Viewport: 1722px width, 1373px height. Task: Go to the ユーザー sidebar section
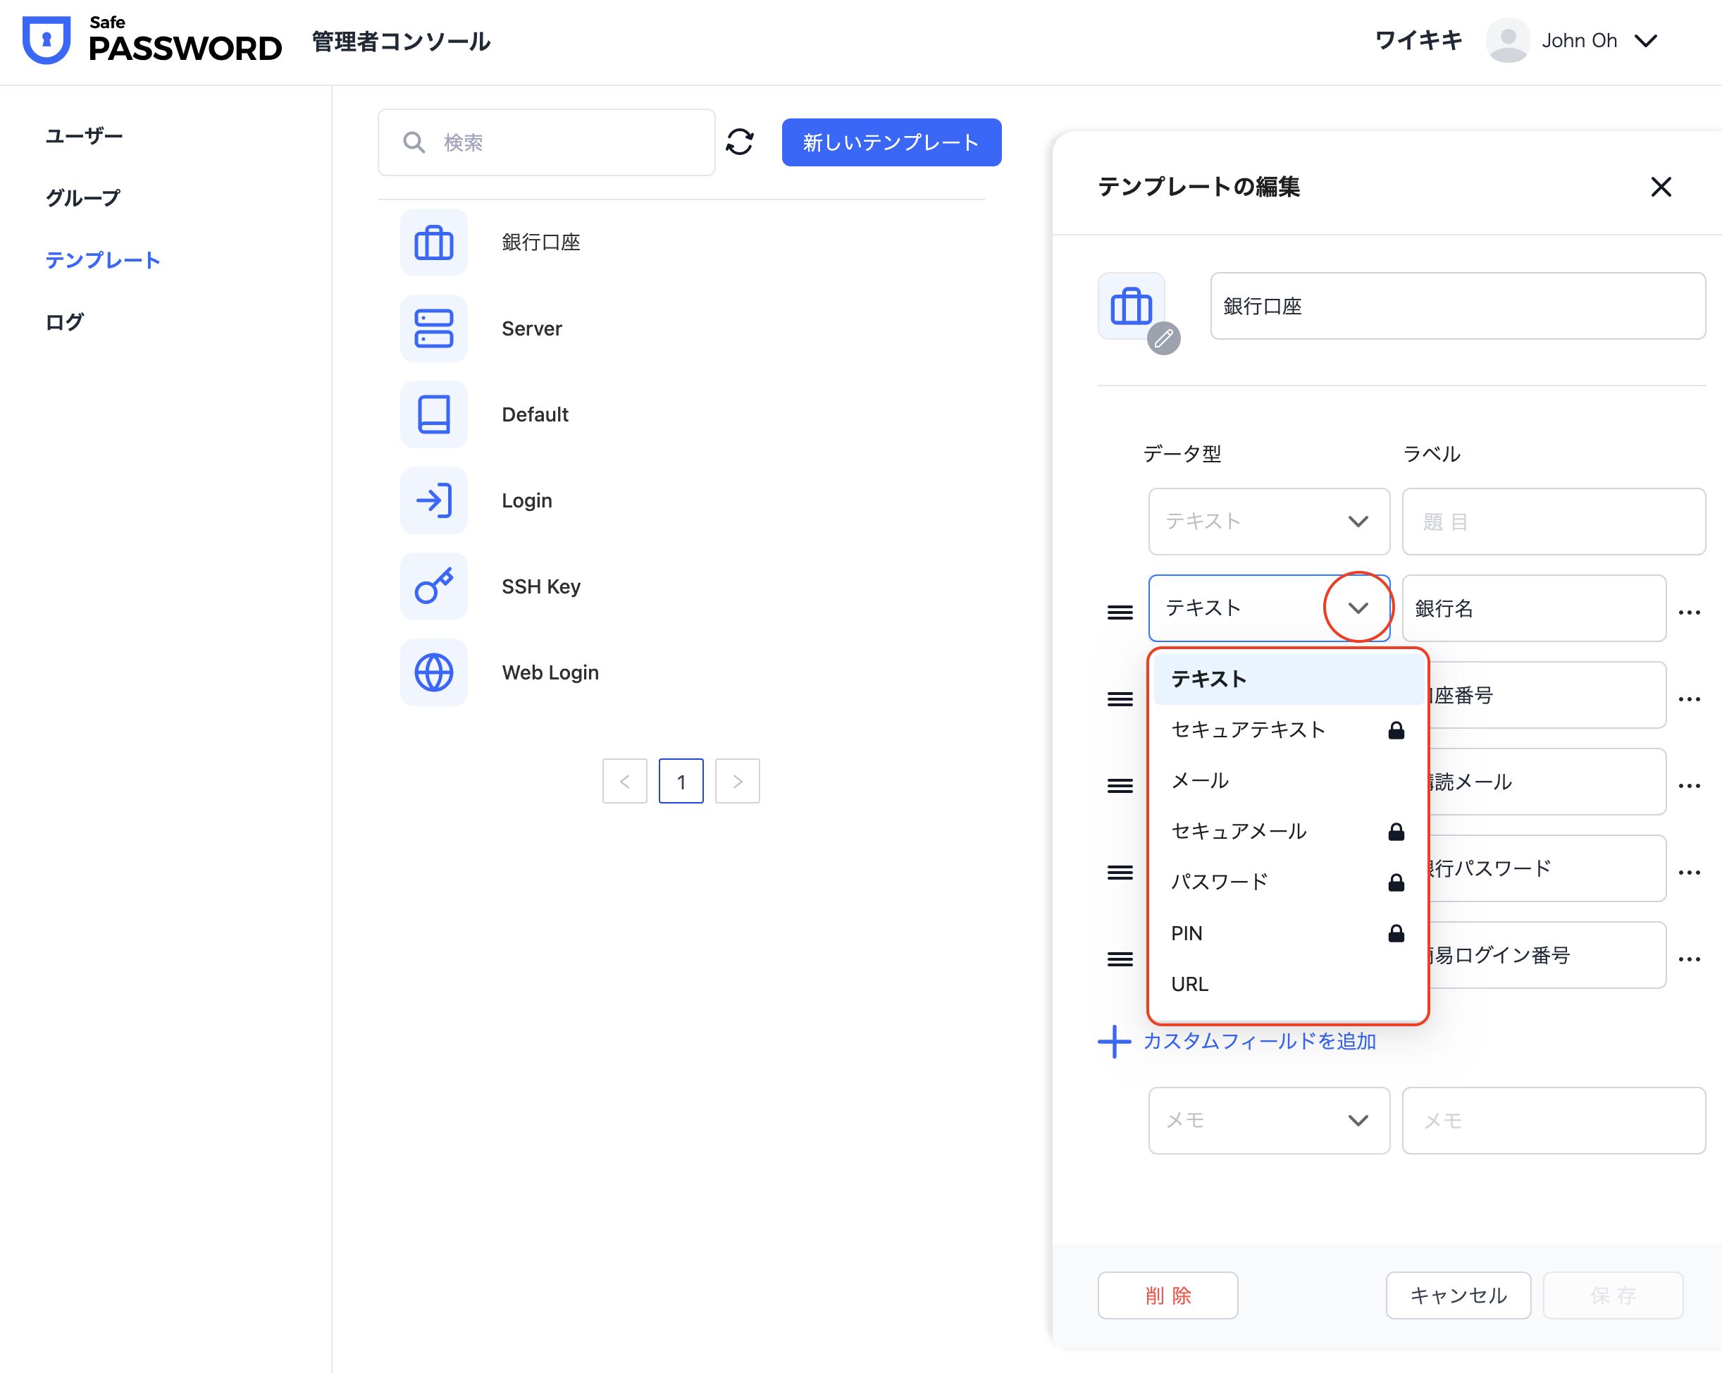(x=84, y=136)
